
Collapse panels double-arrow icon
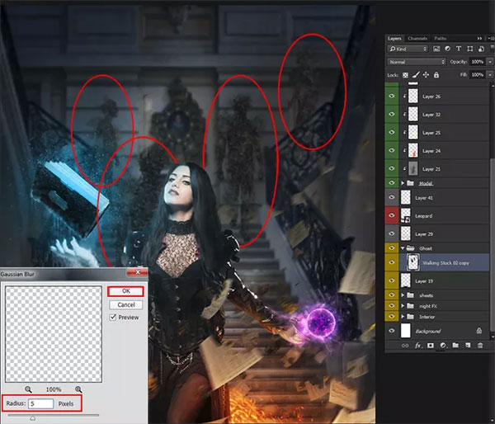coord(479,38)
